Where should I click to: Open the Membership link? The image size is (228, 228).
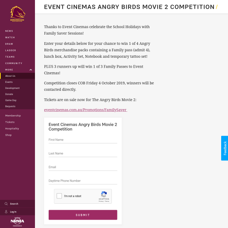(x=13, y=116)
